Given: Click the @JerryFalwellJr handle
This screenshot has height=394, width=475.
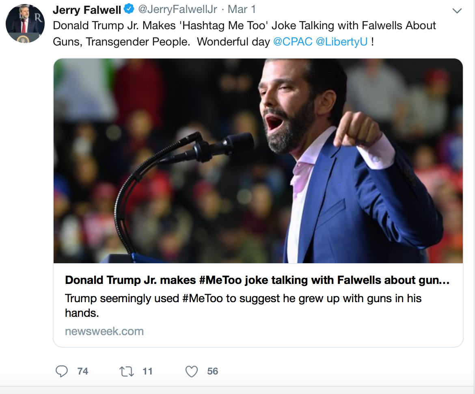Looking at the screenshot, I should (178, 9).
